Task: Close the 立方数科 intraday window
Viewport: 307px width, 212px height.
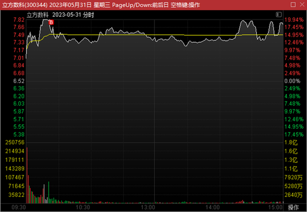Action: point(302,4)
